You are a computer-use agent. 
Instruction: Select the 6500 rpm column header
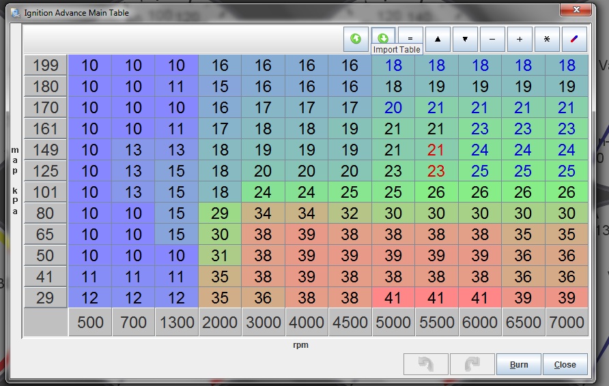[524, 322]
